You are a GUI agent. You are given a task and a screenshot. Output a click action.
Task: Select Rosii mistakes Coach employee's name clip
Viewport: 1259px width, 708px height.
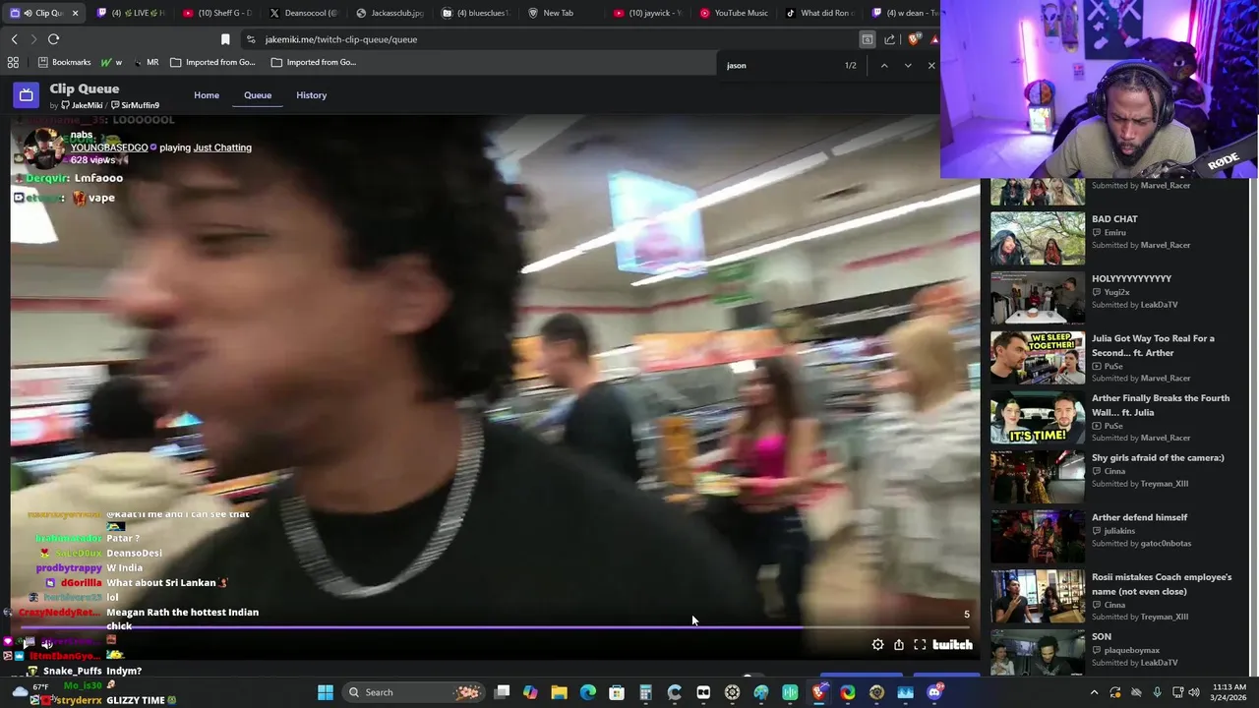(x=1113, y=596)
